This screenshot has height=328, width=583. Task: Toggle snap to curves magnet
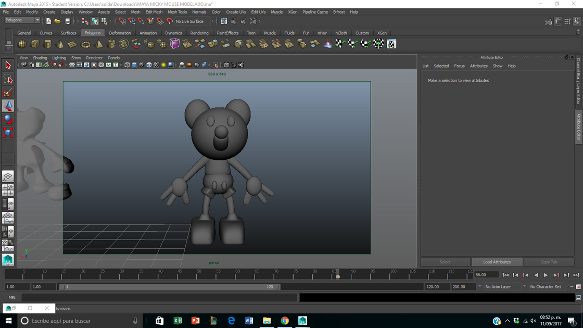click(132, 21)
